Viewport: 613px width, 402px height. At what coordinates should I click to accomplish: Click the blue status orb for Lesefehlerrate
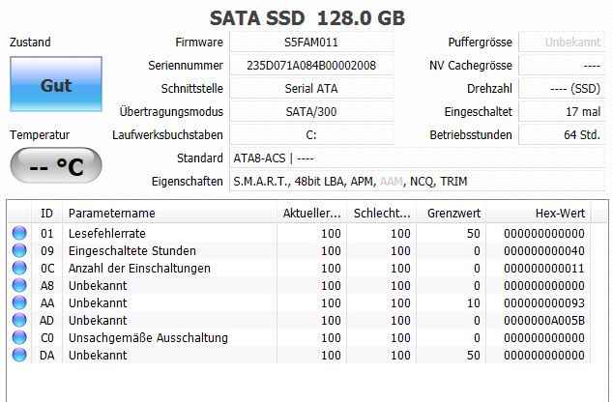[x=19, y=233]
